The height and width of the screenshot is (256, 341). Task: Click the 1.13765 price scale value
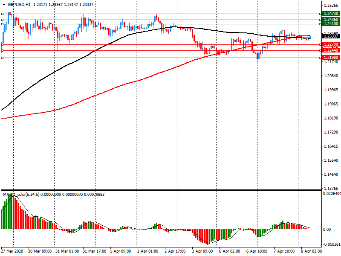click(x=331, y=188)
